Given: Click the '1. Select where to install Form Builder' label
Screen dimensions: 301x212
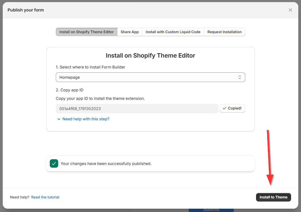Looking at the screenshot, I should (x=90, y=67).
